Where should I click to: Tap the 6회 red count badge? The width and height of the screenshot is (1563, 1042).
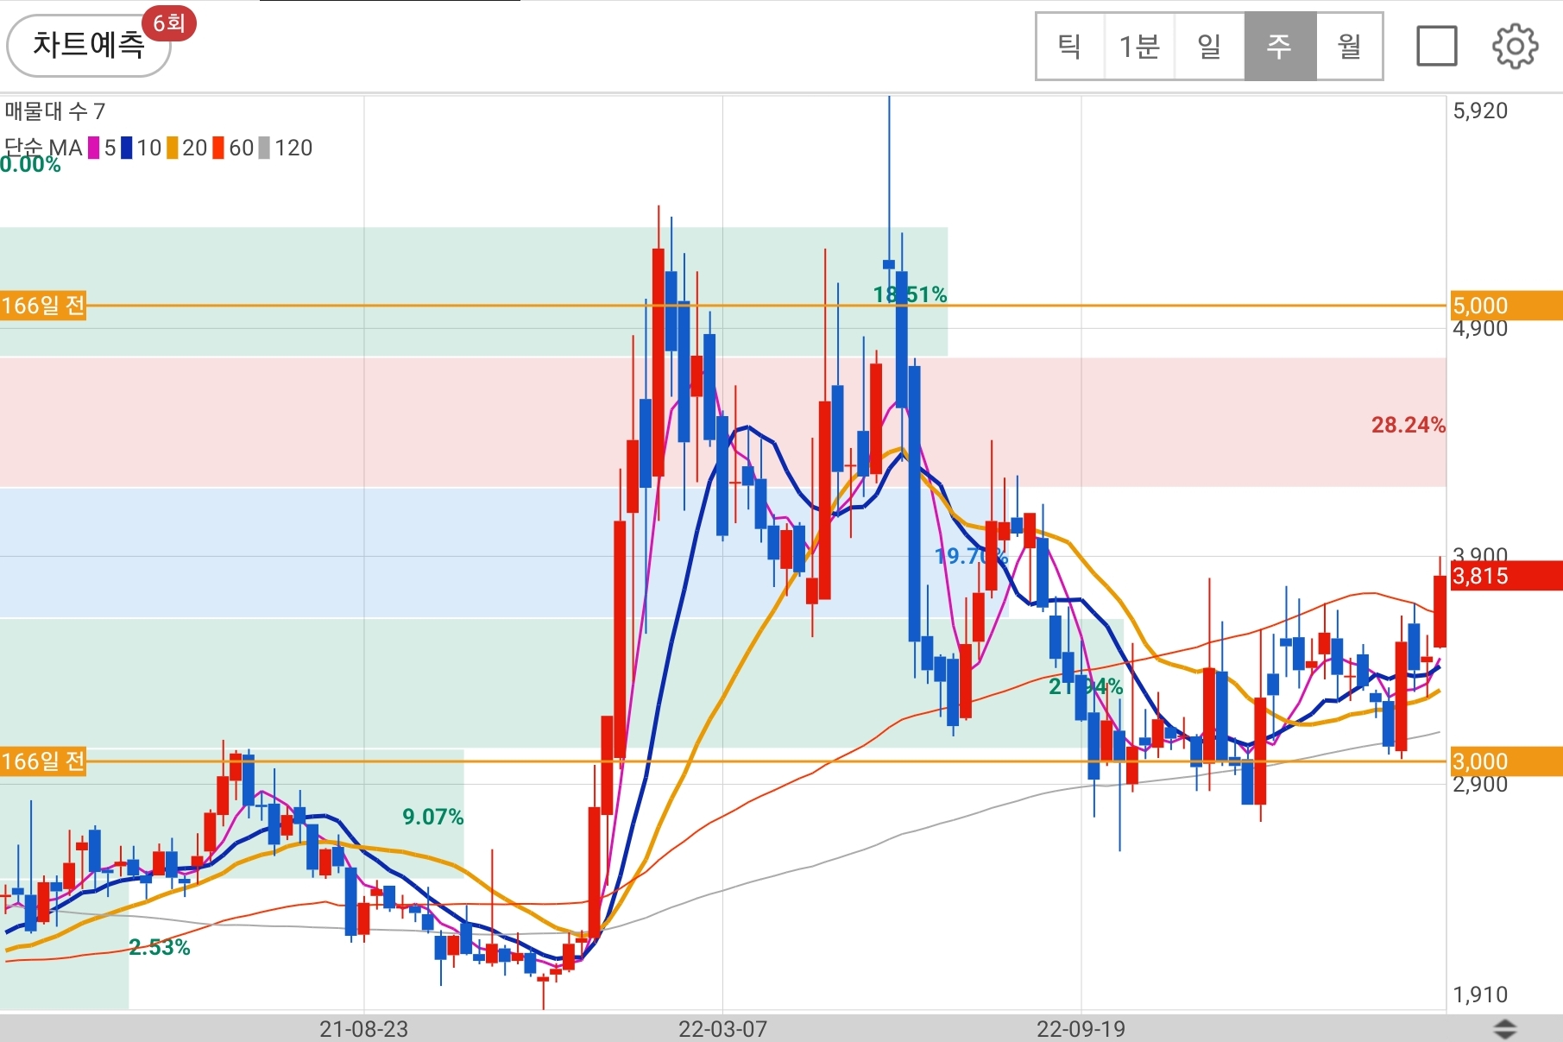pos(169,23)
